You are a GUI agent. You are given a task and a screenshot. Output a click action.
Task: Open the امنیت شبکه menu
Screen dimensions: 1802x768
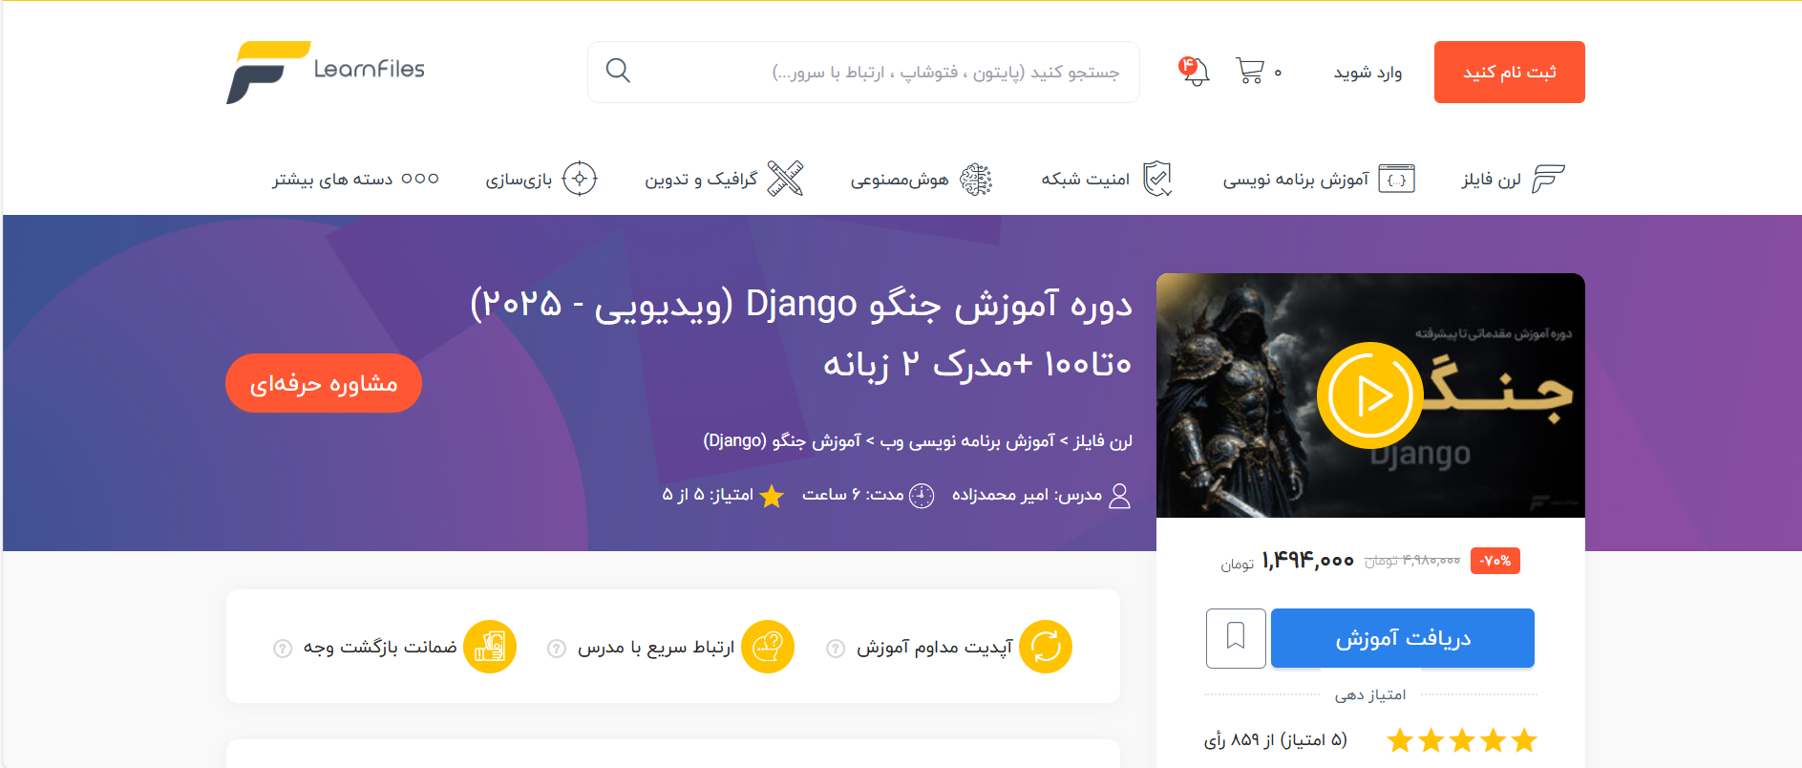coord(1086,180)
